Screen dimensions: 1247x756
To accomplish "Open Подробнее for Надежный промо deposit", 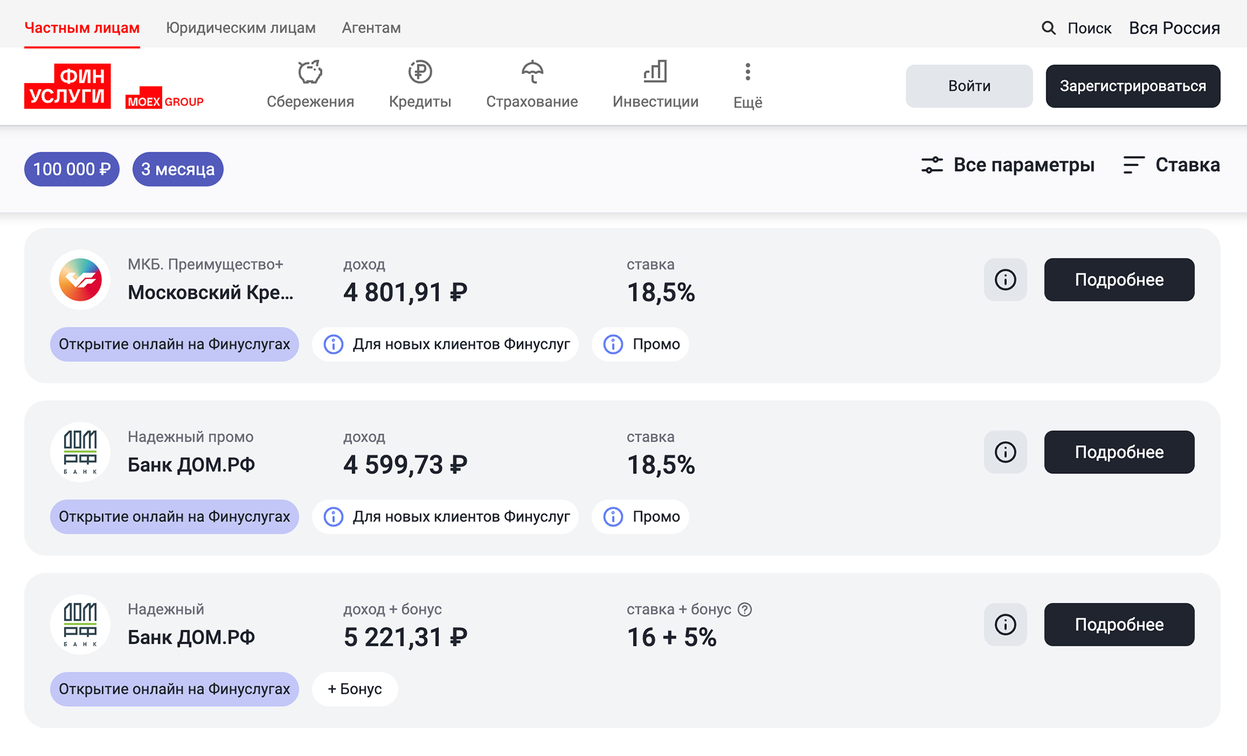I will tap(1119, 452).
